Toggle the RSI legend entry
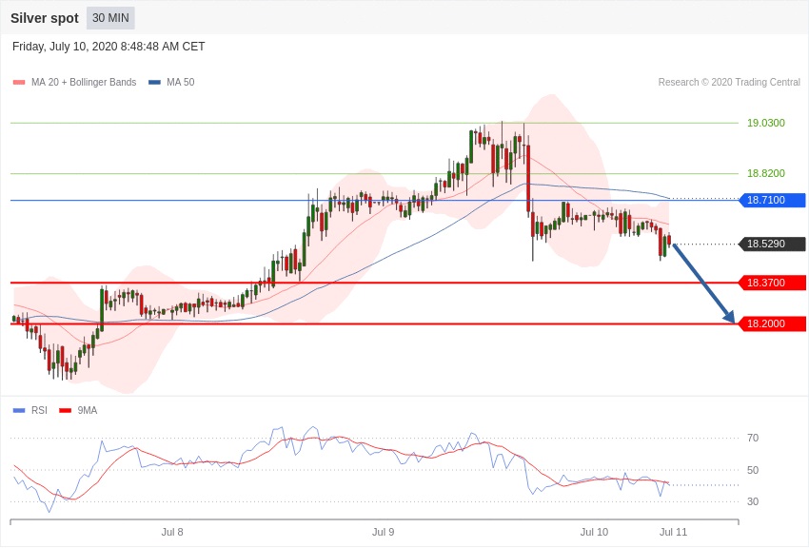 (38, 411)
